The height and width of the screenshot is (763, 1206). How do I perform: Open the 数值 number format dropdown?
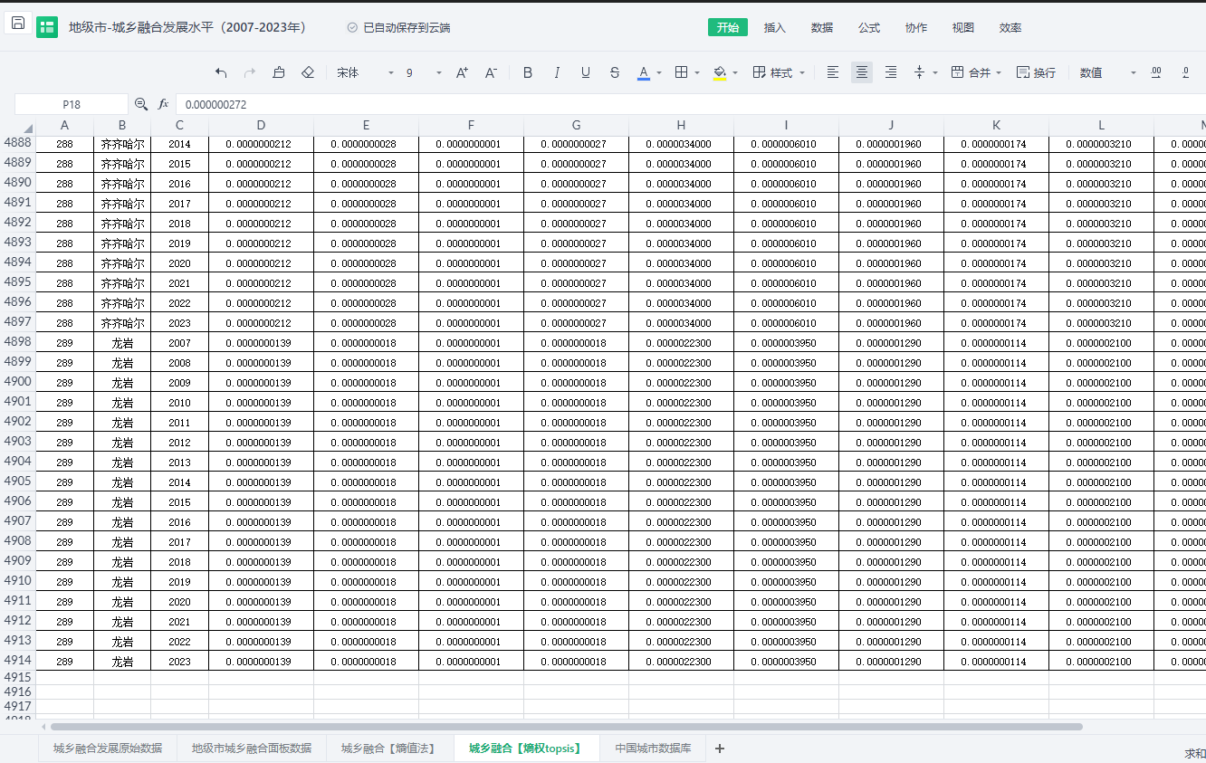click(1107, 72)
